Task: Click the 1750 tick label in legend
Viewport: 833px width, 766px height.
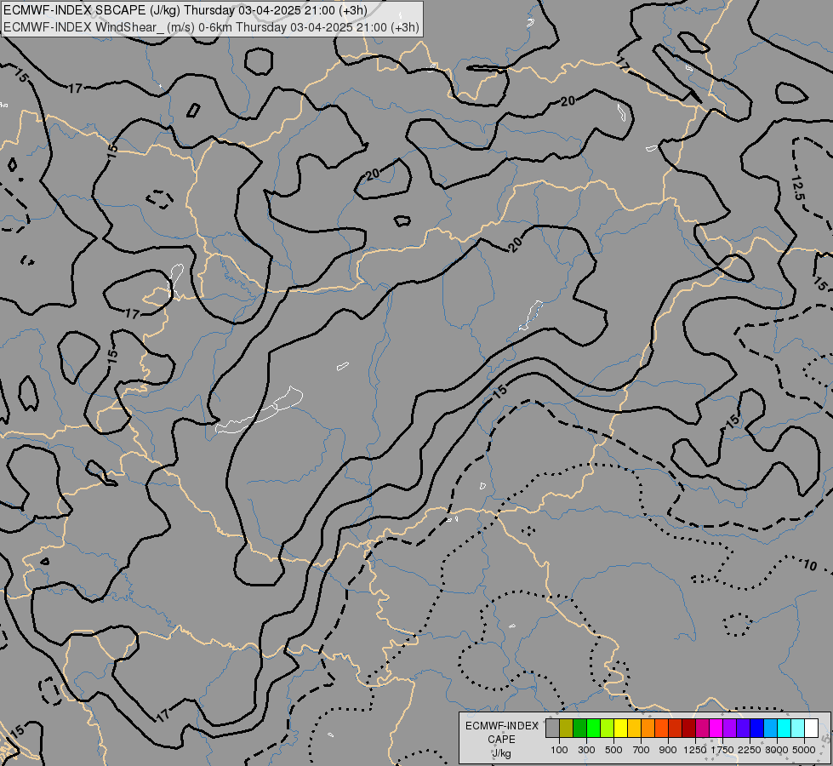Action: 722,750
